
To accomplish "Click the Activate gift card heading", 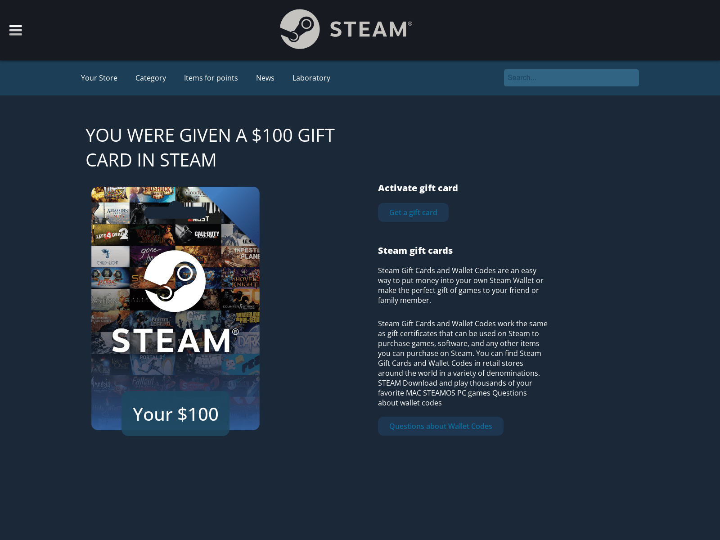I will tap(418, 188).
